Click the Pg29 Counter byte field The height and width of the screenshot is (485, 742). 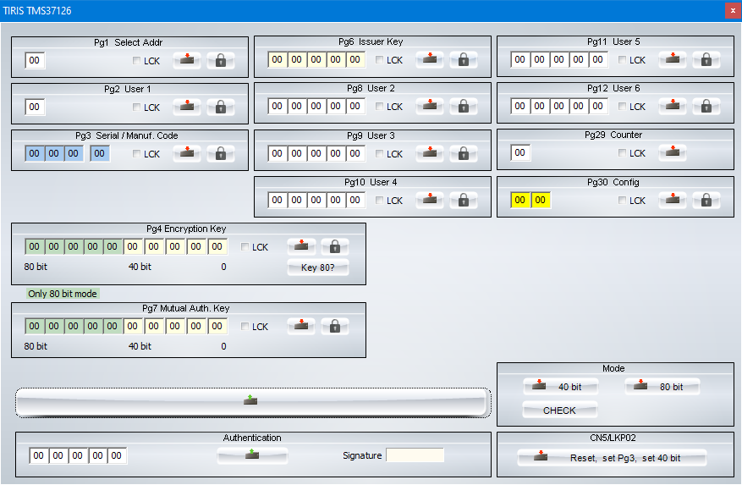click(520, 152)
